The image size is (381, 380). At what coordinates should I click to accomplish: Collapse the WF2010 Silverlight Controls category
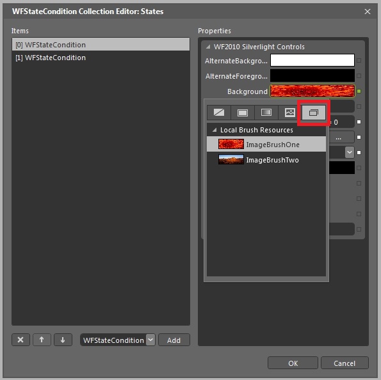point(208,47)
